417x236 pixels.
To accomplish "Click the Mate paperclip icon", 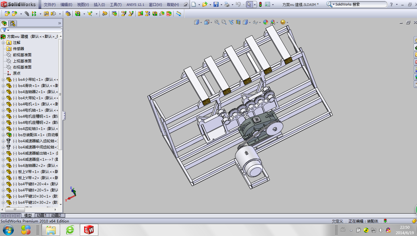I will pyautogui.click(x=27, y=14).
